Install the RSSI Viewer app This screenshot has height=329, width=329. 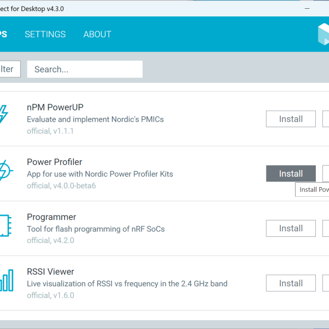291,283
